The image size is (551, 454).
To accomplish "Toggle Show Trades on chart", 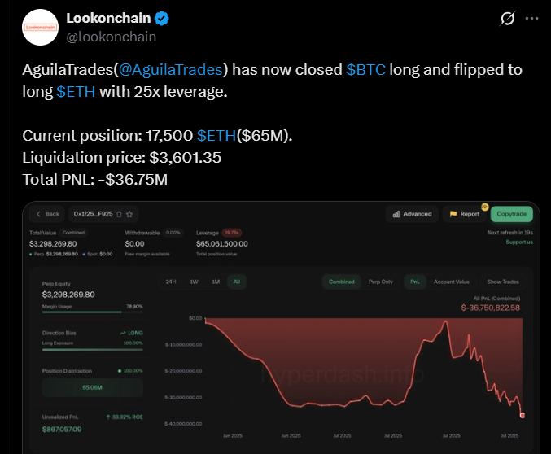I will (x=503, y=282).
